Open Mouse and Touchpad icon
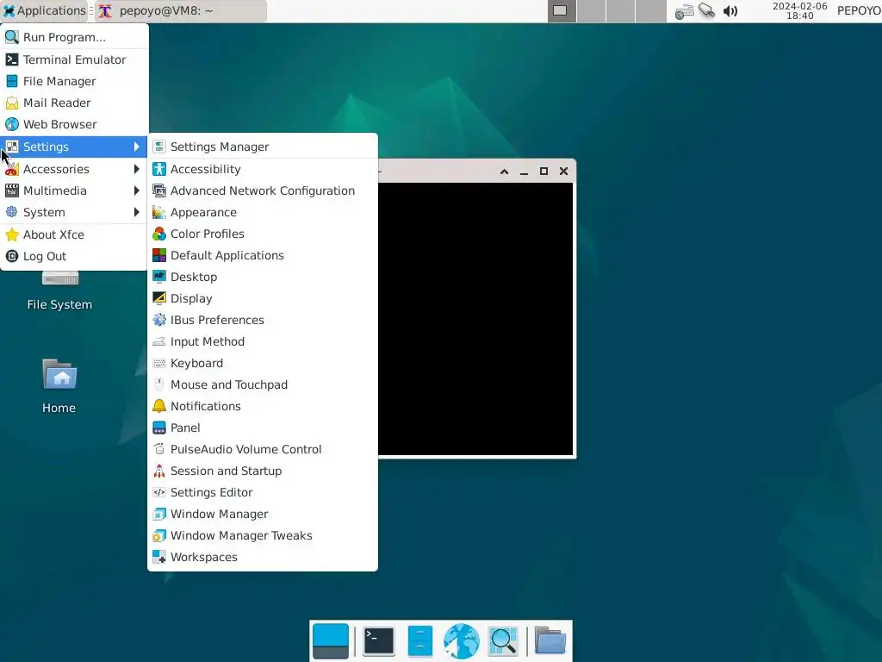Viewport: 882px width, 662px height. (159, 384)
